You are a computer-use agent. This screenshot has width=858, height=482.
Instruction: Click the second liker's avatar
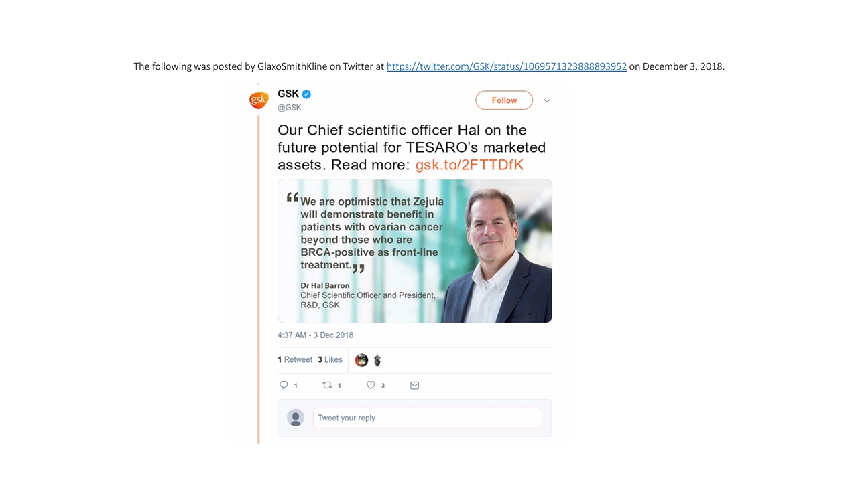coord(377,360)
